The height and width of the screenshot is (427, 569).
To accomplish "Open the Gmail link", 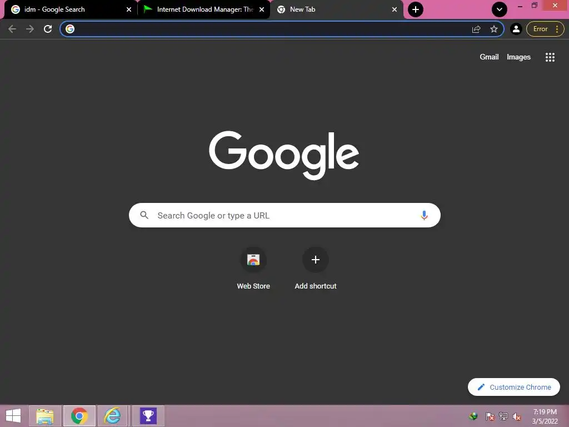I will pos(489,57).
